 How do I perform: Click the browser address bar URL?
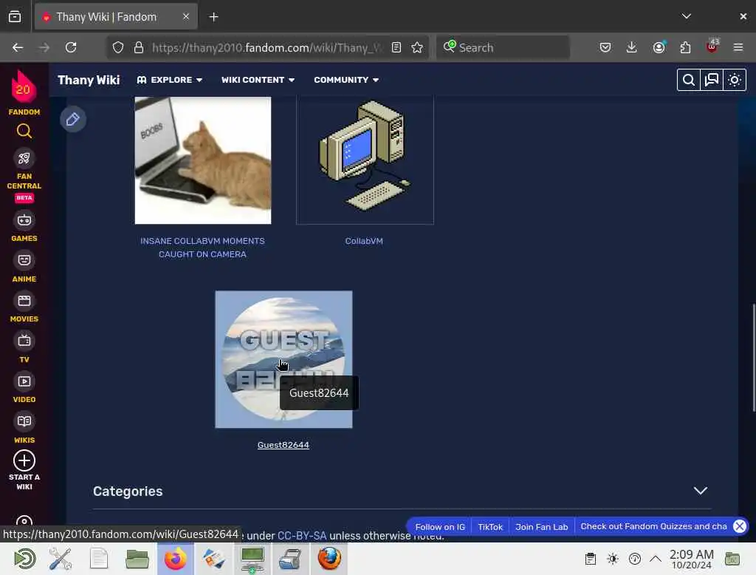pos(267,47)
